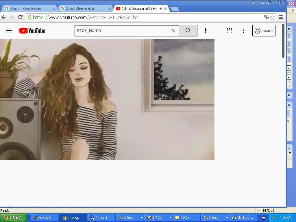Reload the YouTube page
Screen dimensions: 296x222
point(21,17)
